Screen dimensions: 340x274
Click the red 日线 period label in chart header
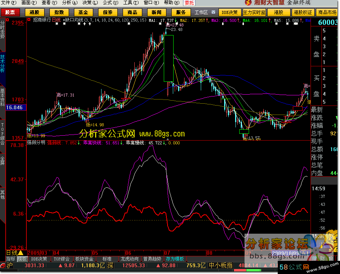click(56, 20)
